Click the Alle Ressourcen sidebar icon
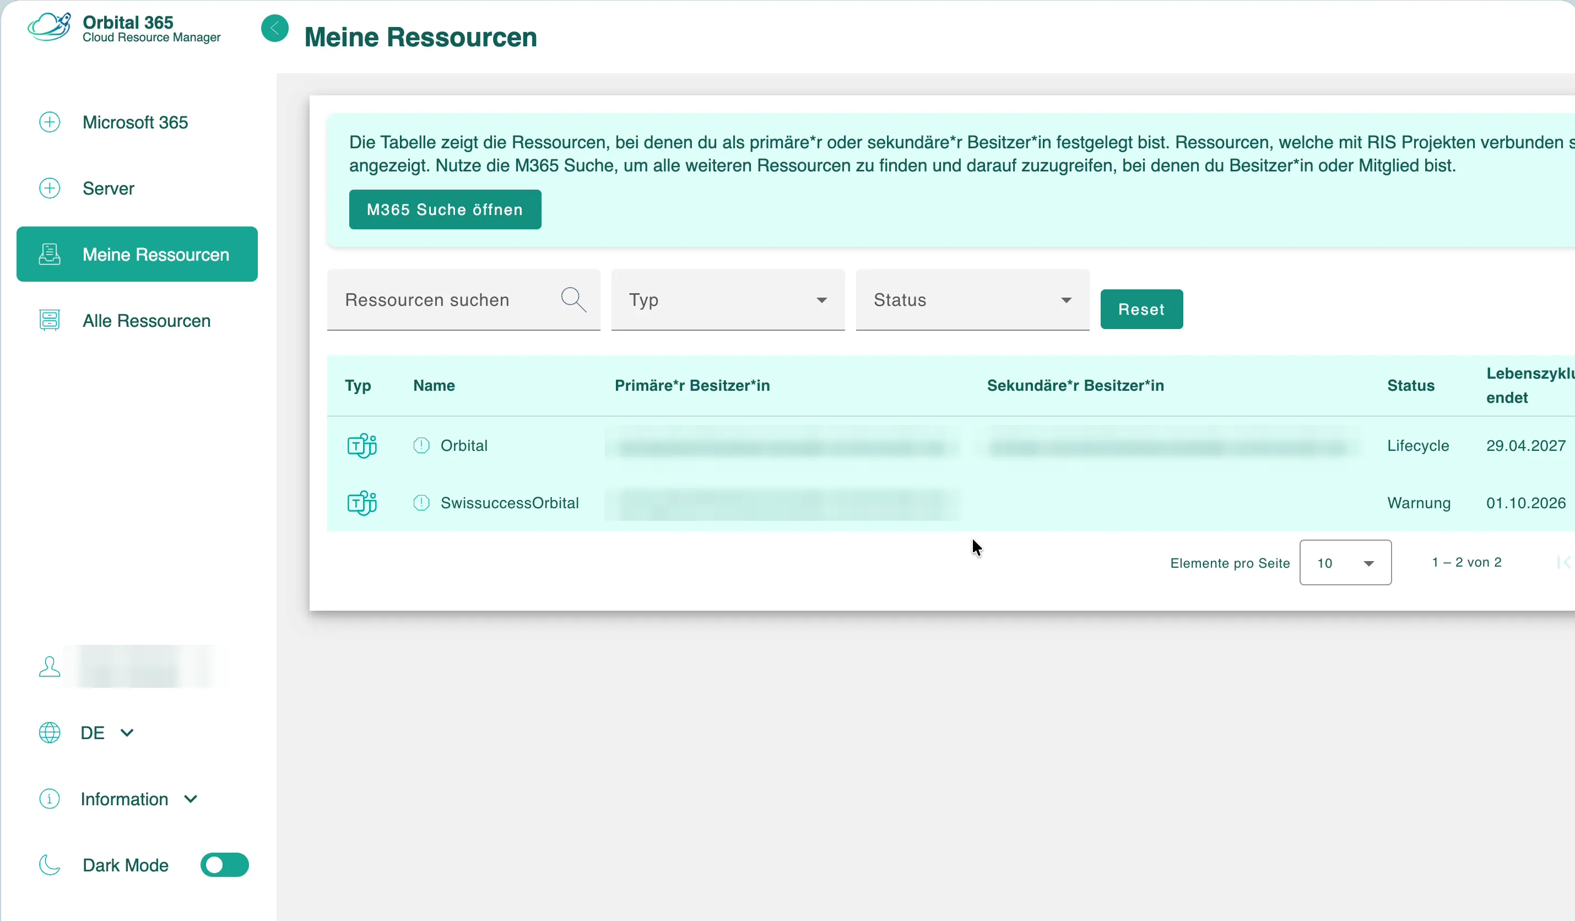1575x921 pixels. pyautogui.click(x=50, y=320)
